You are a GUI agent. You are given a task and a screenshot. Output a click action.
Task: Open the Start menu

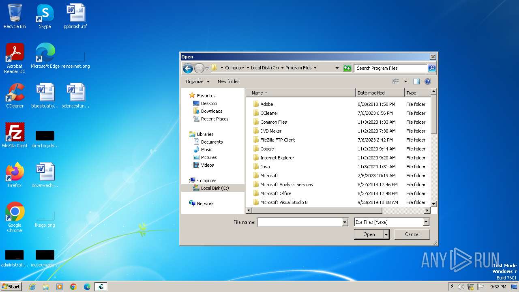11,287
